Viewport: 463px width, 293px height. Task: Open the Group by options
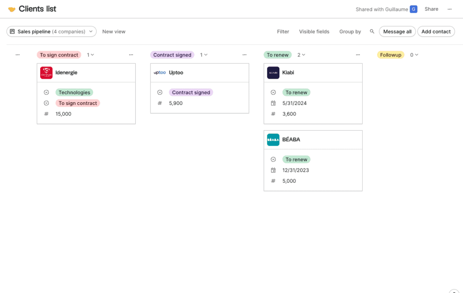point(350,31)
